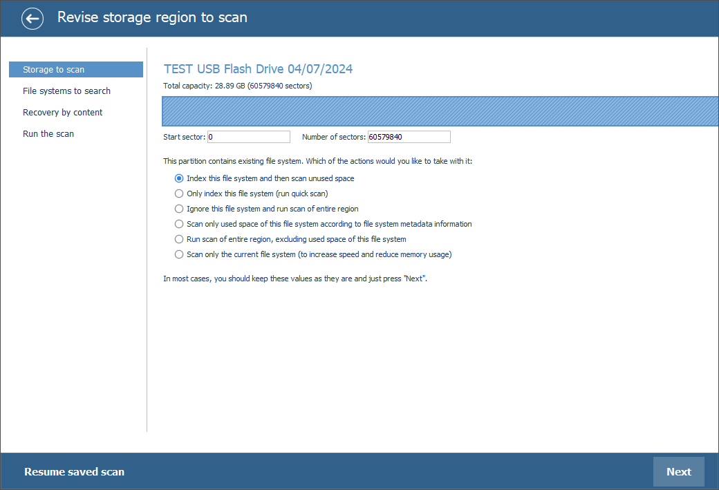The height and width of the screenshot is (490, 719).
Task: Choose 'Ignore this file system and run scan of entire region'
Action: coord(179,209)
